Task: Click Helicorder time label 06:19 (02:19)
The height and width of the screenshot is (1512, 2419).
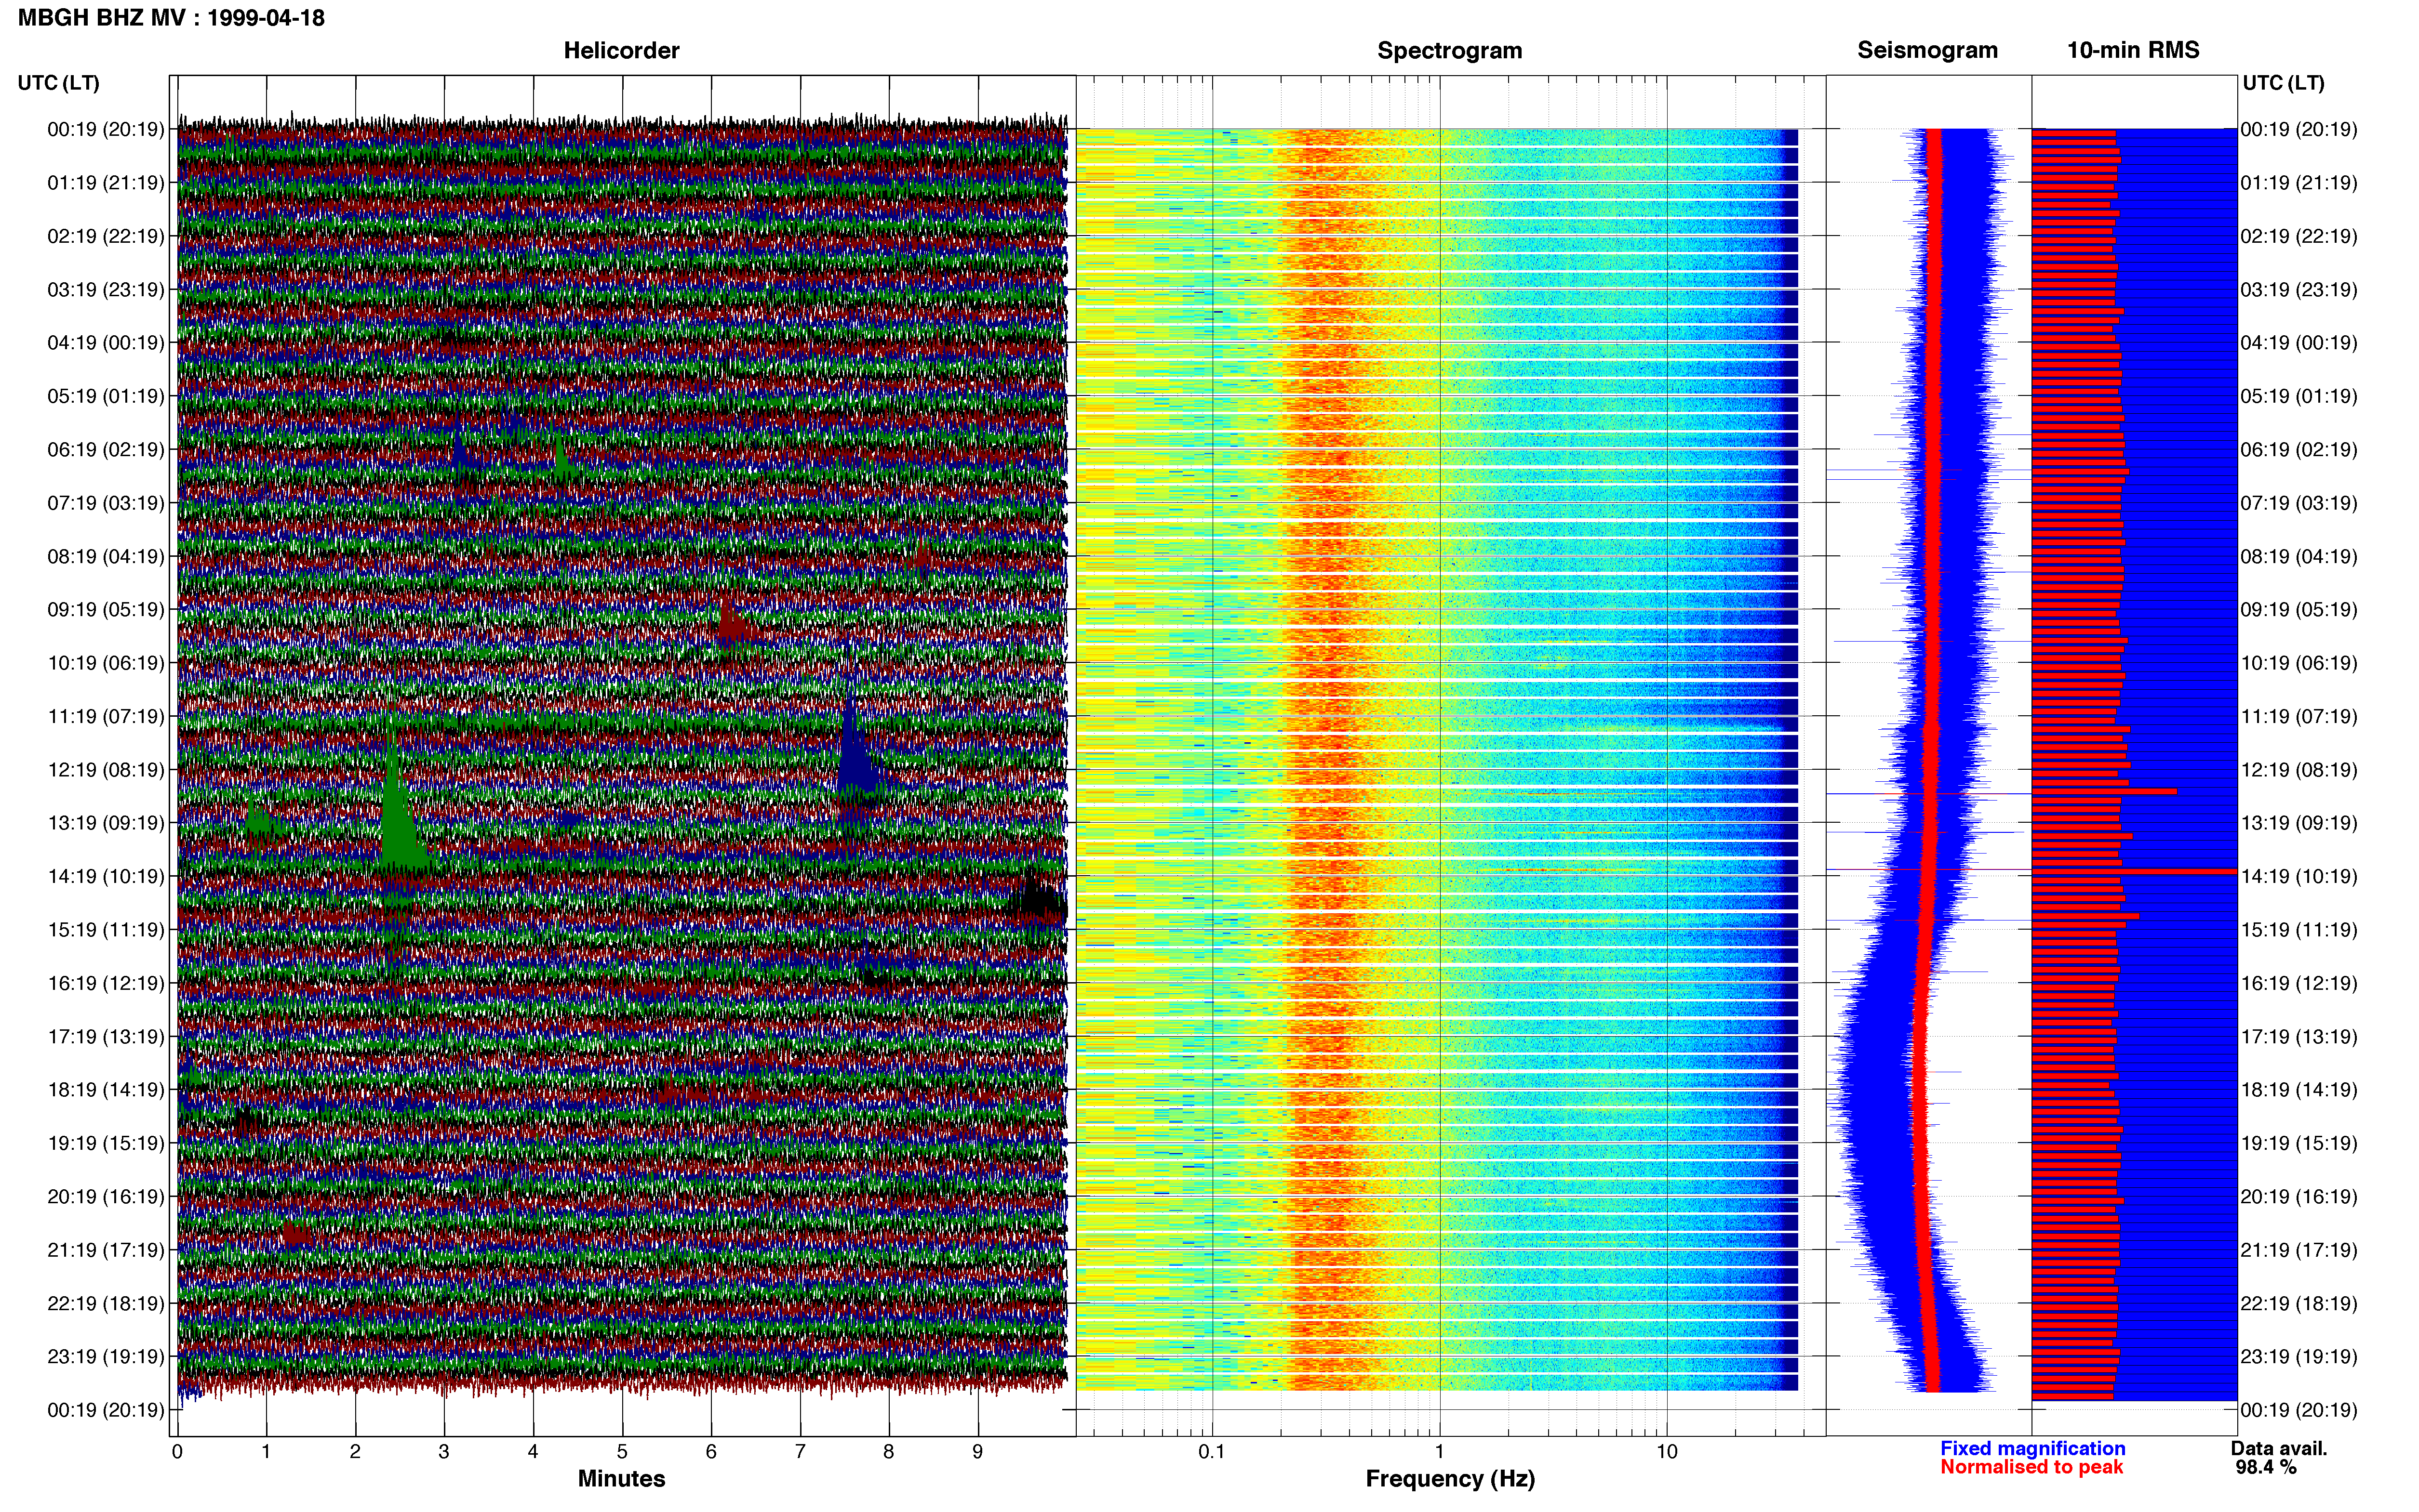Action: click(x=106, y=450)
